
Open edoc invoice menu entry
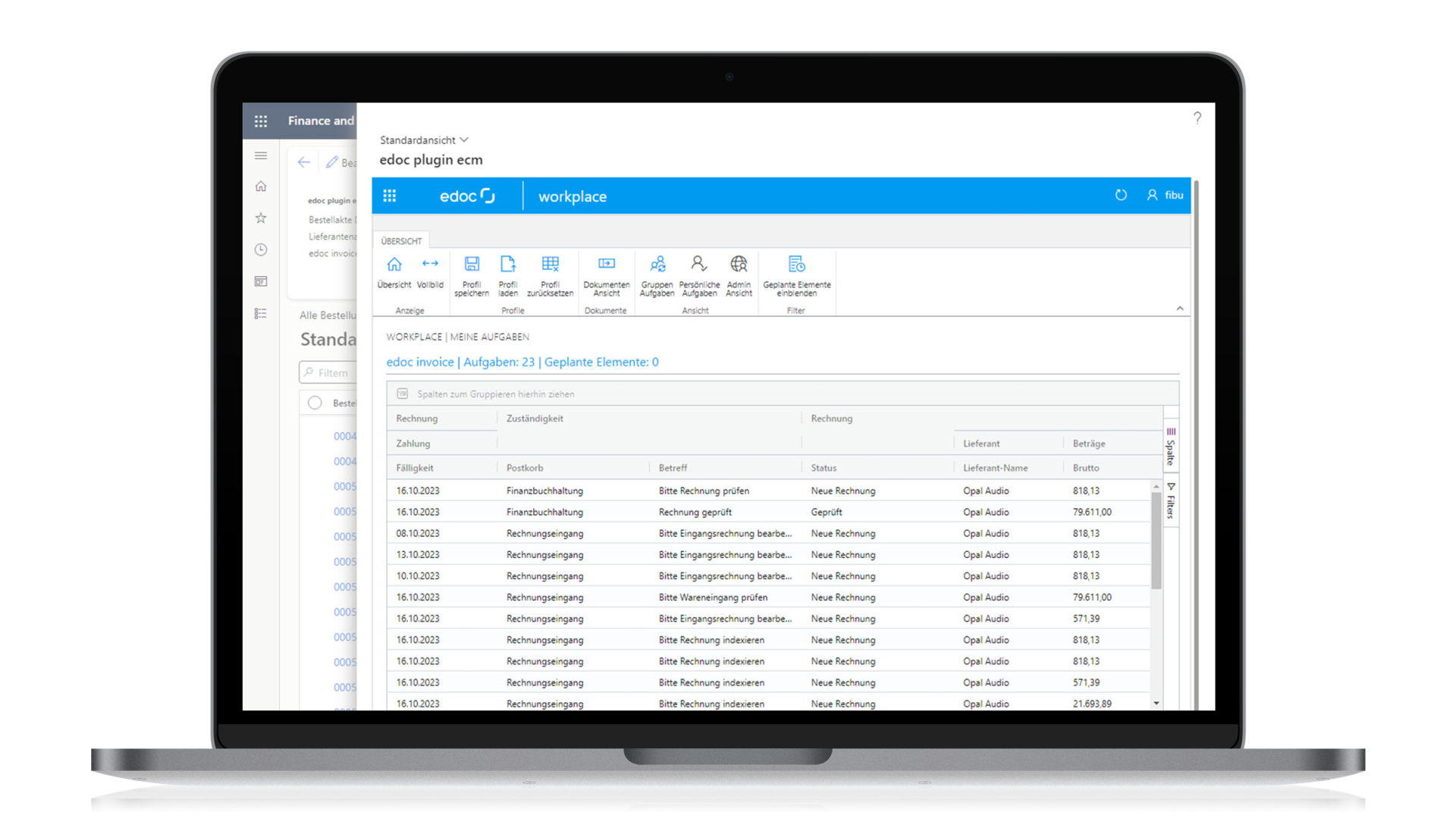tap(332, 254)
